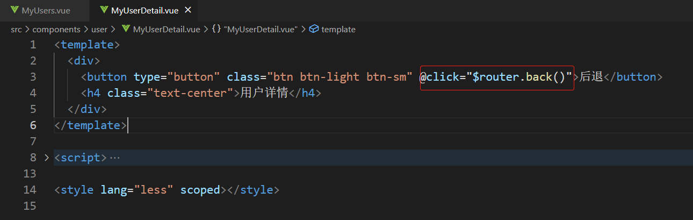Open the quoted "MyUserDetail.vue" breadcrumb dropdown
The width and height of the screenshot is (693, 220).
click(262, 29)
